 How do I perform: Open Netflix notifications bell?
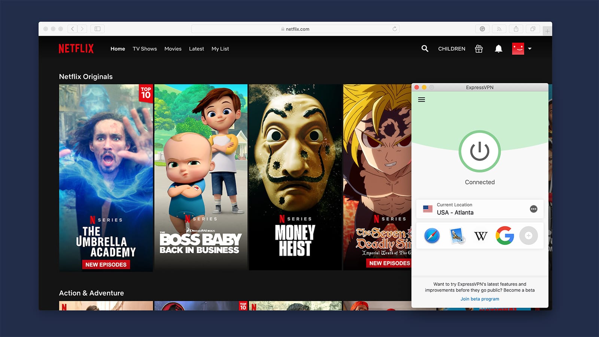pos(498,49)
